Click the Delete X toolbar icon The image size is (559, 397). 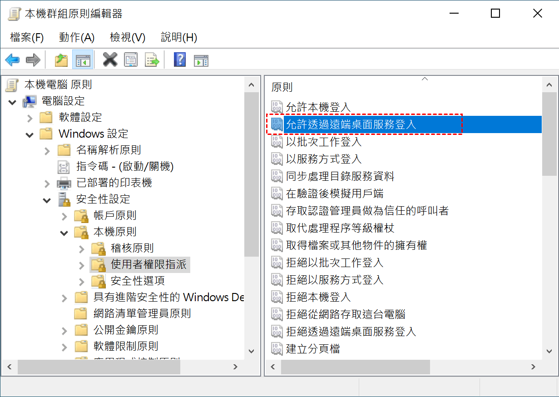coord(110,59)
